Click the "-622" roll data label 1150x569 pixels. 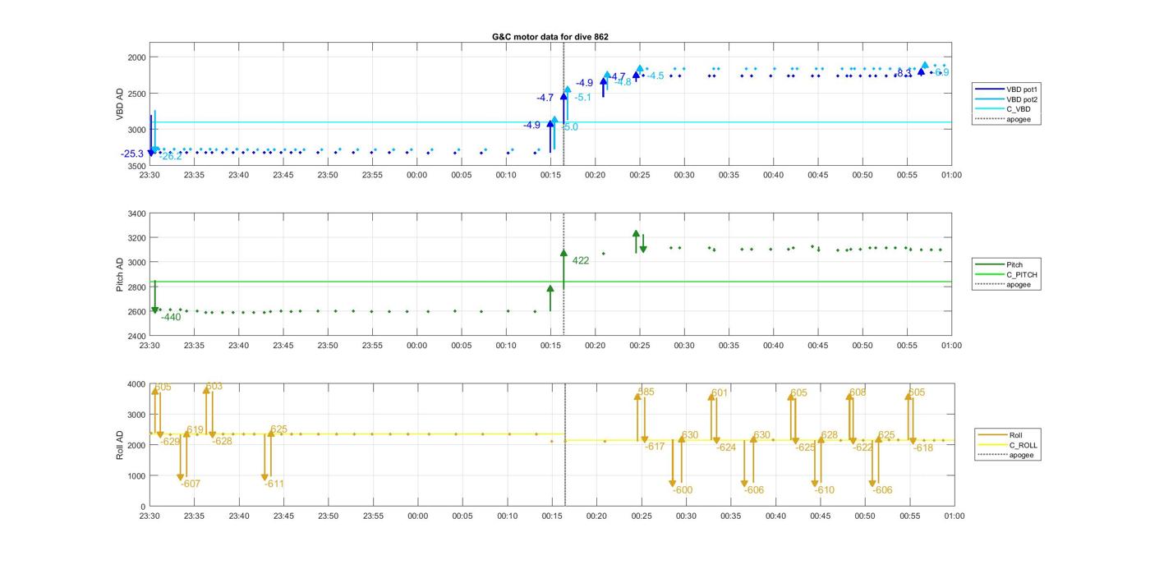[x=862, y=447]
